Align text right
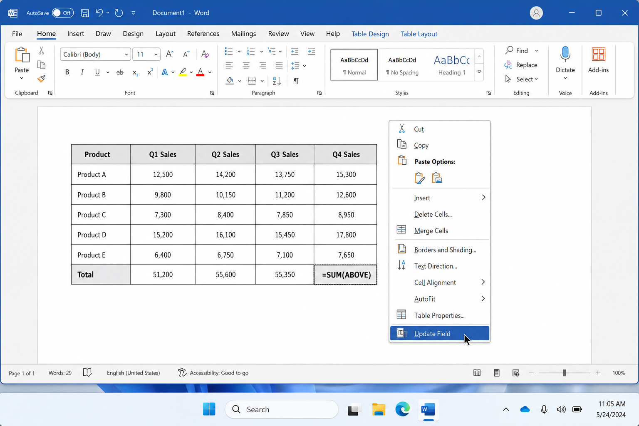This screenshot has height=426, width=639. pos(263,66)
